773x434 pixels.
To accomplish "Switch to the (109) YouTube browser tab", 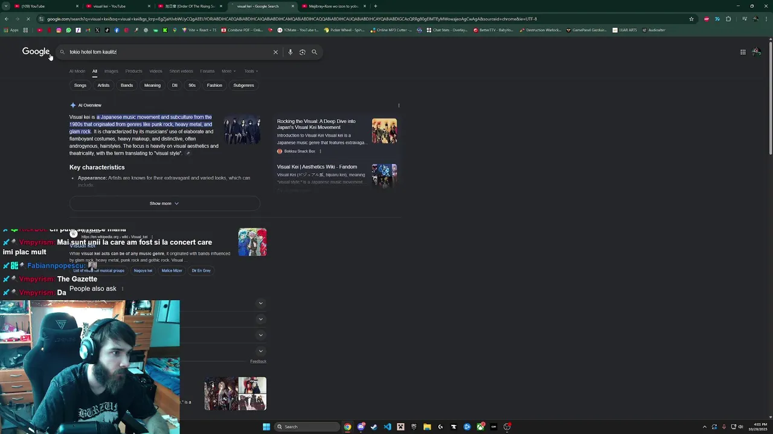I will 45,6.
